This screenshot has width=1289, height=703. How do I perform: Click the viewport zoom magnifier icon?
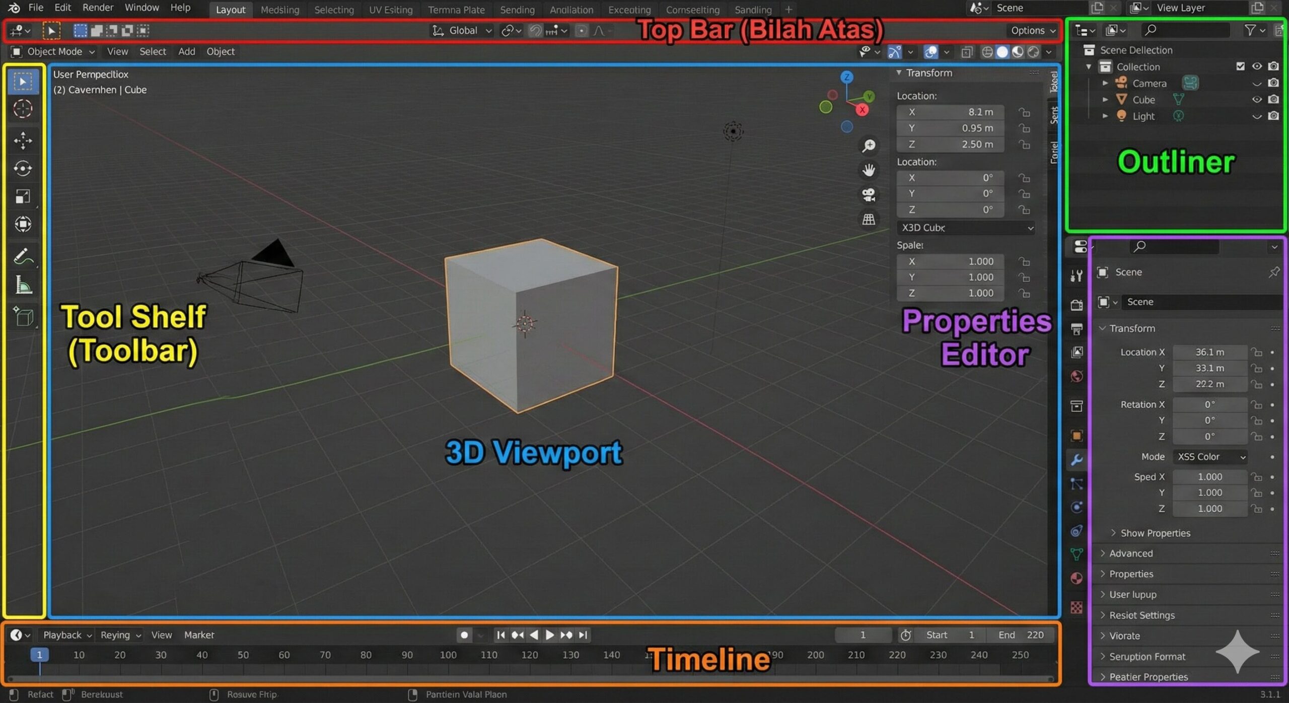pos(869,146)
